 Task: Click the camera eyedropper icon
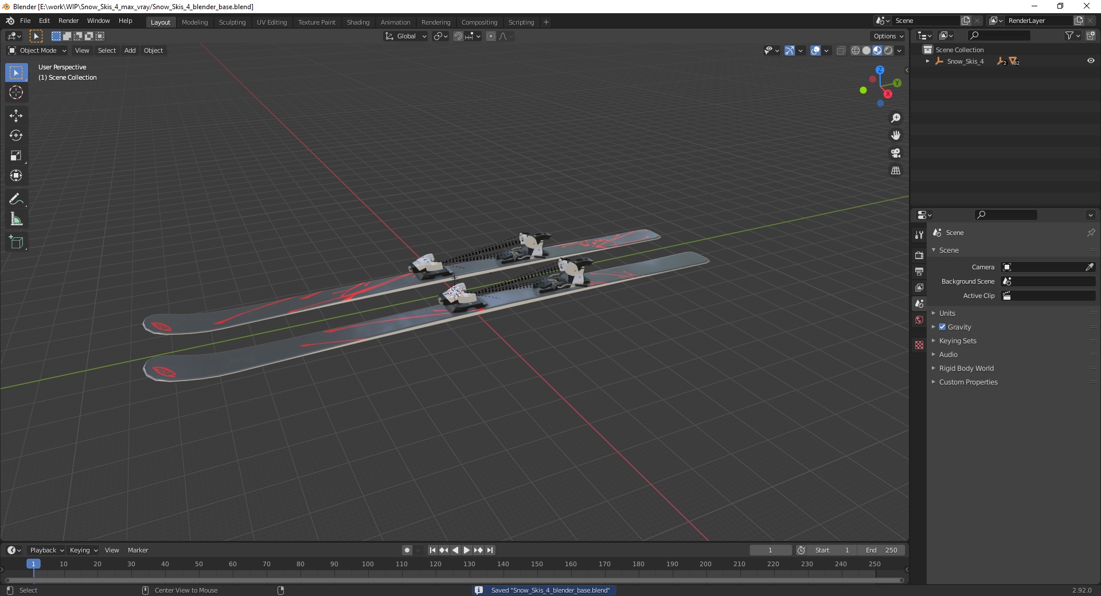[1090, 267]
